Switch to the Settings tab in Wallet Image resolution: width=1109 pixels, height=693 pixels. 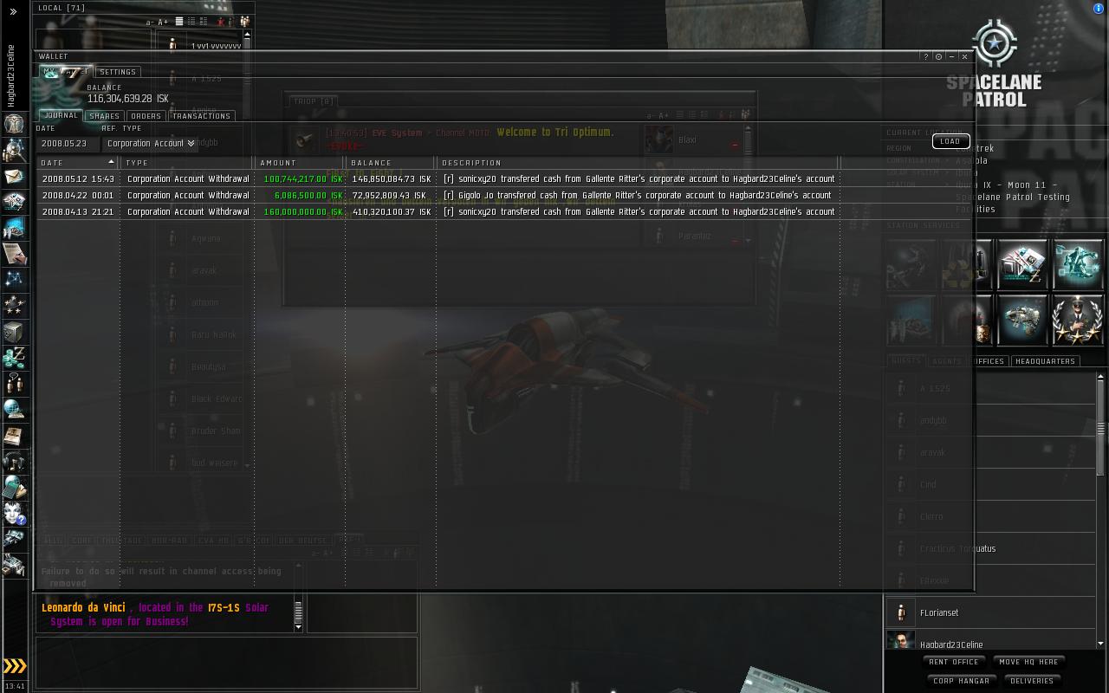coord(118,72)
